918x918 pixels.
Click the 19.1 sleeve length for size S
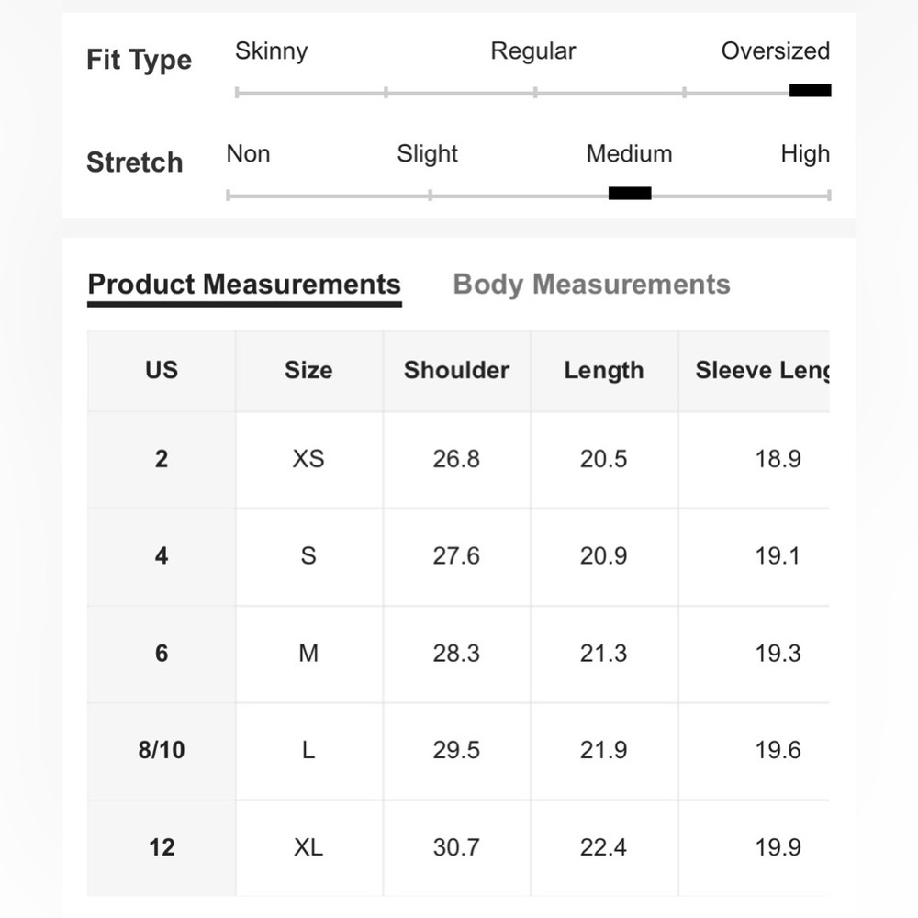tap(778, 556)
